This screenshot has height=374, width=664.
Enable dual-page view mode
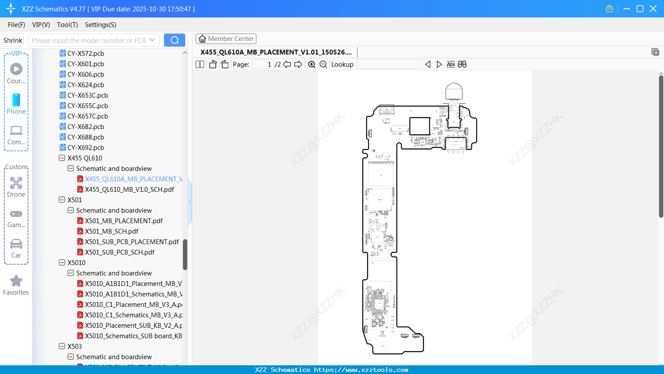200,64
